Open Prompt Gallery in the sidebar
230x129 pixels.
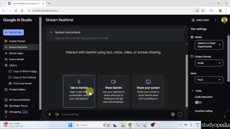(17, 90)
